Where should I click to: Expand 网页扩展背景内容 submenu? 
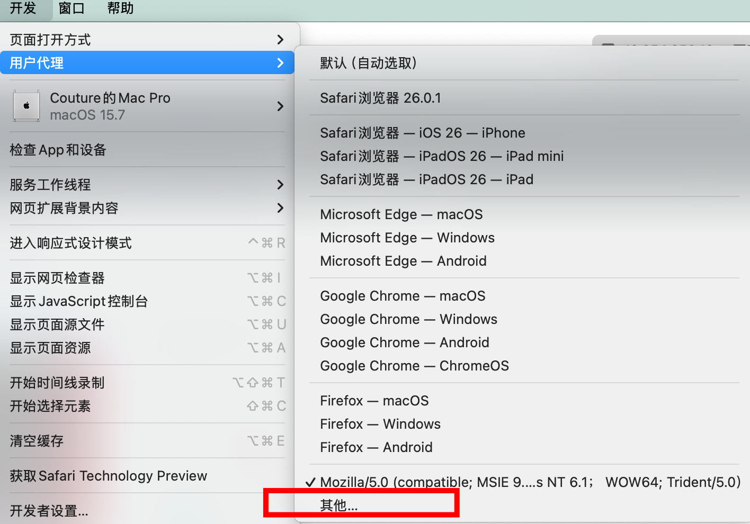point(147,208)
